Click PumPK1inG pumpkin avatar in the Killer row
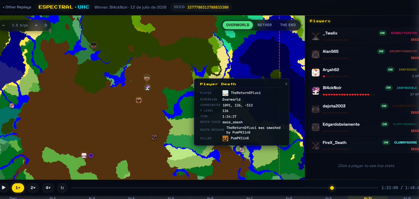419x199 pixels. click(226, 138)
